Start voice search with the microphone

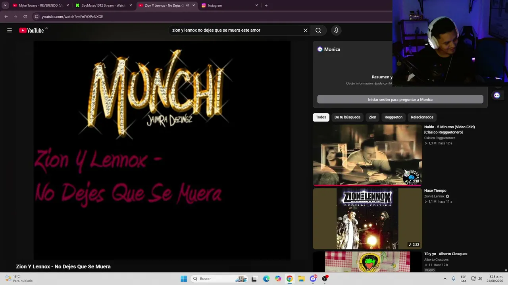tap(336, 30)
